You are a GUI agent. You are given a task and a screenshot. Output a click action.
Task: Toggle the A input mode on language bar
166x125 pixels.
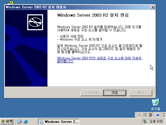(x=139, y=115)
